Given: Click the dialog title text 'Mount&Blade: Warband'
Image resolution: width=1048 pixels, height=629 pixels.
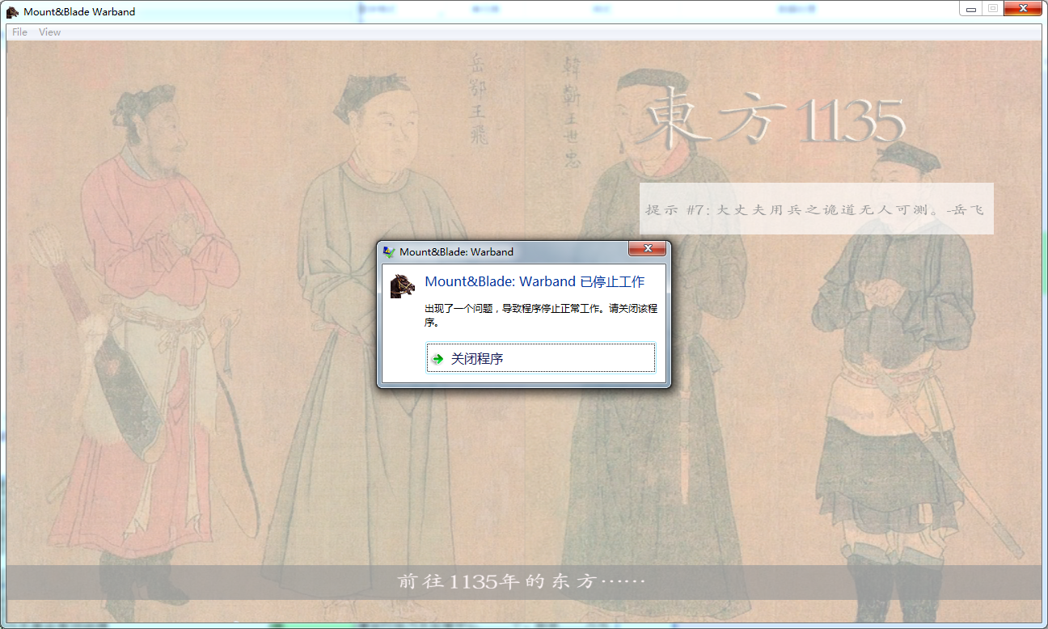Looking at the screenshot, I should point(456,251).
